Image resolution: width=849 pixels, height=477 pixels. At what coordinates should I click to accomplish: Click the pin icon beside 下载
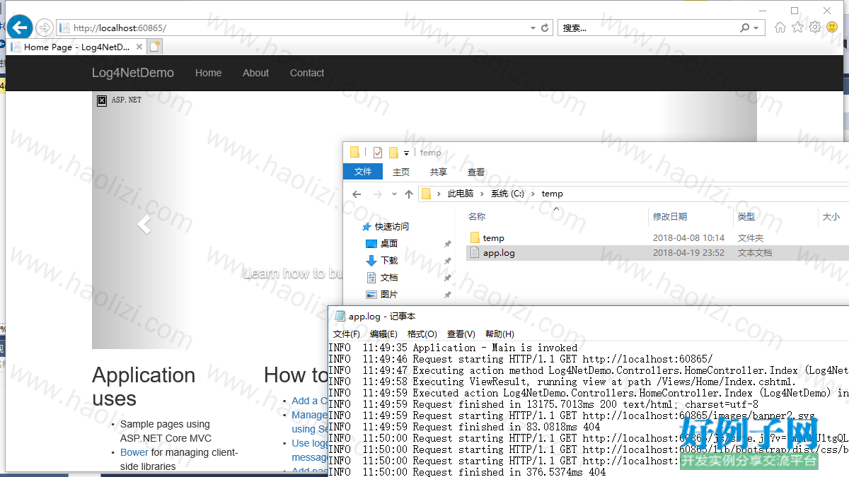(x=447, y=261)
